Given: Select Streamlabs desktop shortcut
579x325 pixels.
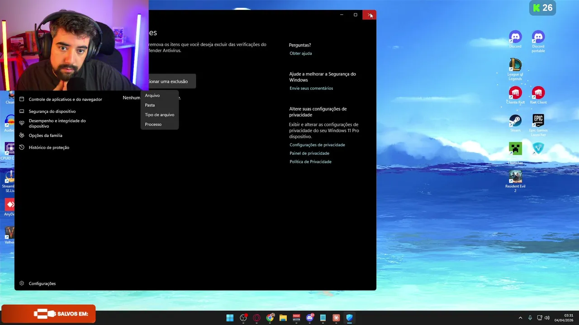Looking at the screenshot, I should point(9,181).
